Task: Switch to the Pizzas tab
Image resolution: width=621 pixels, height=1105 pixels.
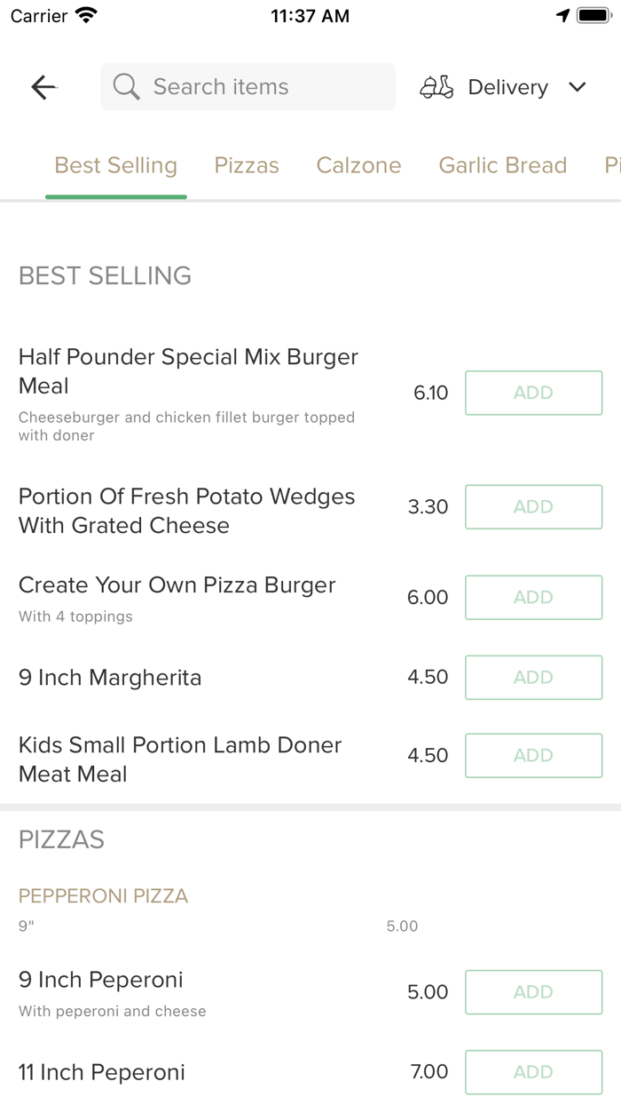Action: click(x=247, y=165)
